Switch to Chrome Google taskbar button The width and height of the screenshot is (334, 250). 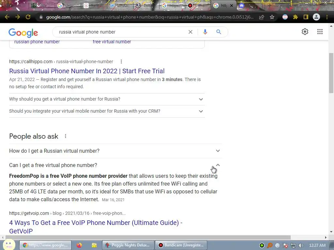[x=45, y=245]
